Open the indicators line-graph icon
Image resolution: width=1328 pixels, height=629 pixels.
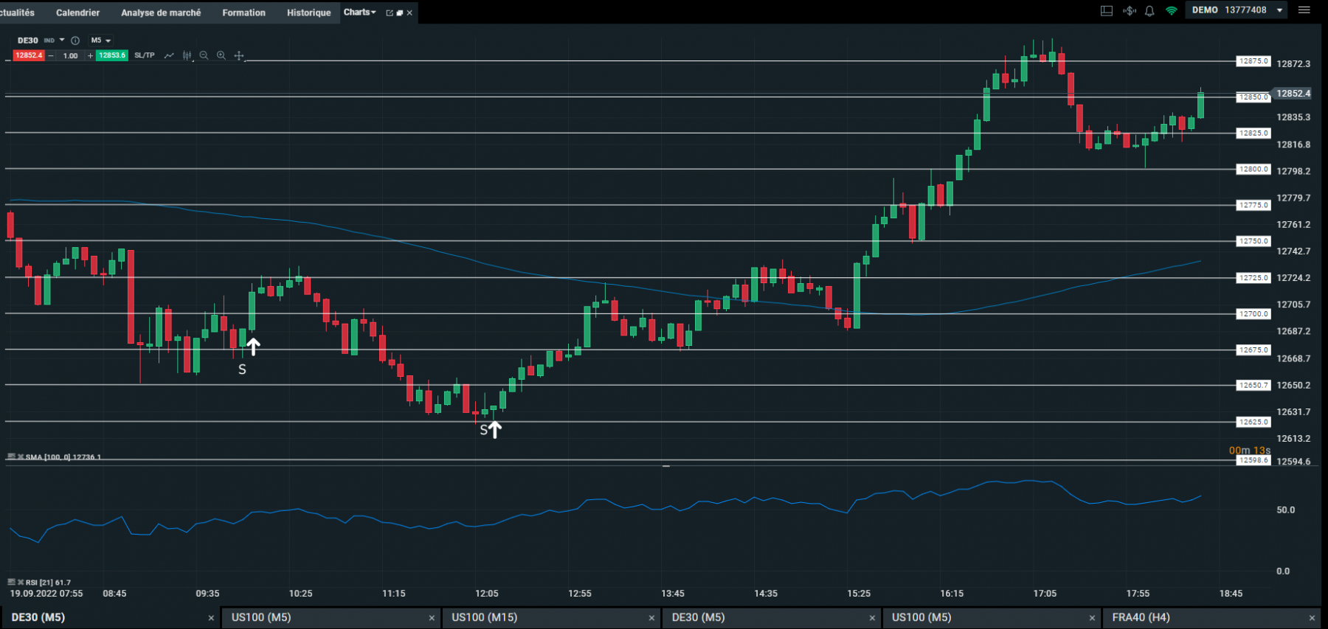(x=169, y=55)
